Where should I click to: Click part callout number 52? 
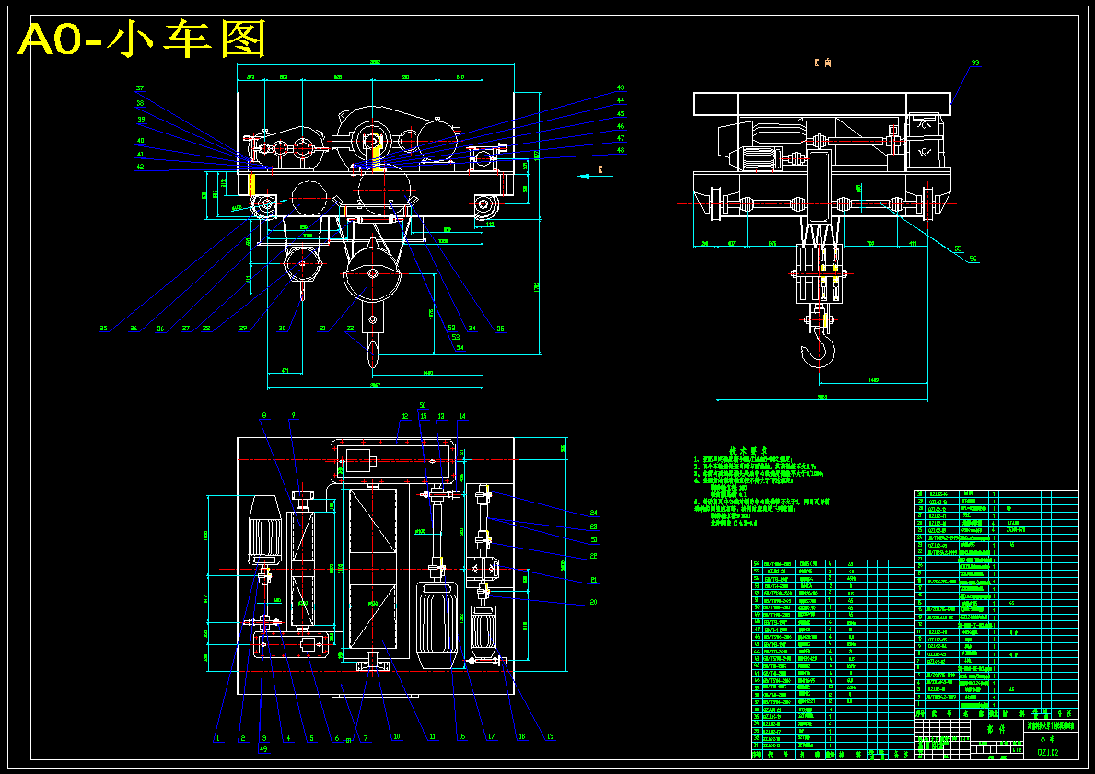[451, 328]
